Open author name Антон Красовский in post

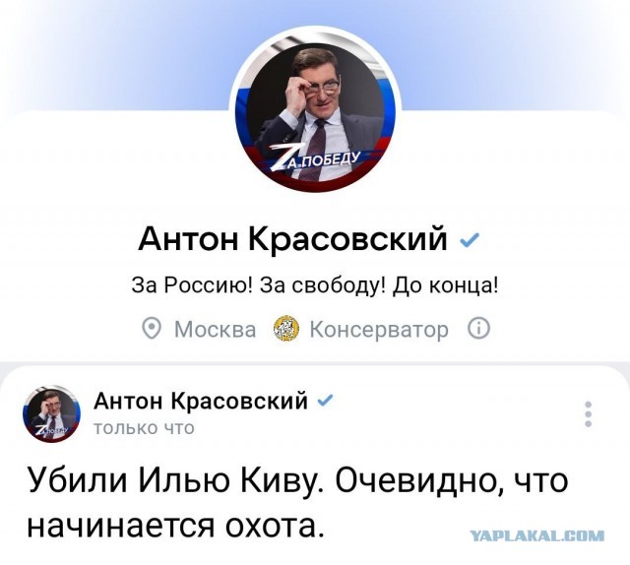point(201,401)
